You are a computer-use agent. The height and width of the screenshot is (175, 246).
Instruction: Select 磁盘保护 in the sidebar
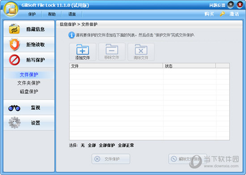point(29,92)
